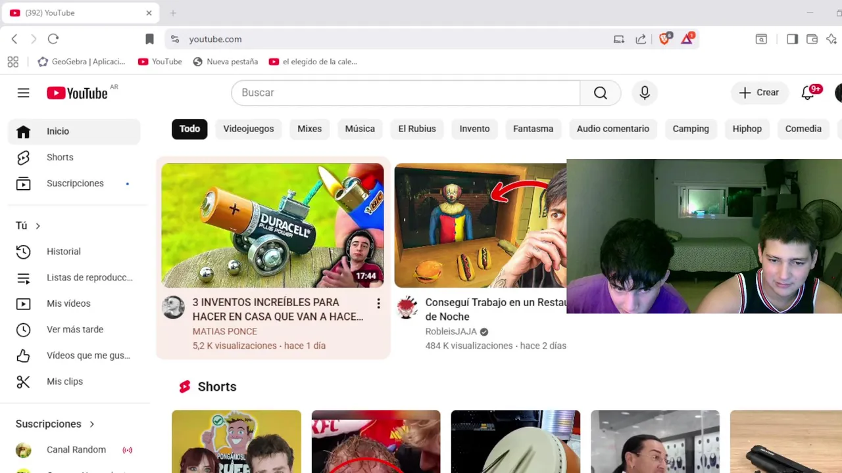
Task: Open the fourth Shorts thumbnail
Action: (655, 441)
